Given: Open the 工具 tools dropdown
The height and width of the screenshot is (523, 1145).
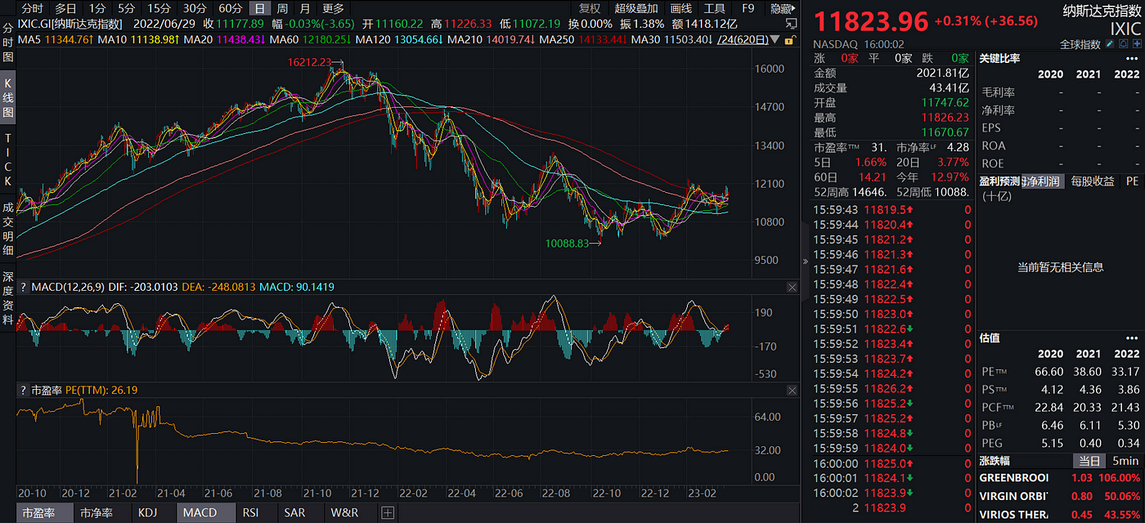Looking at the screenshot, I should (x=715, y=8).
